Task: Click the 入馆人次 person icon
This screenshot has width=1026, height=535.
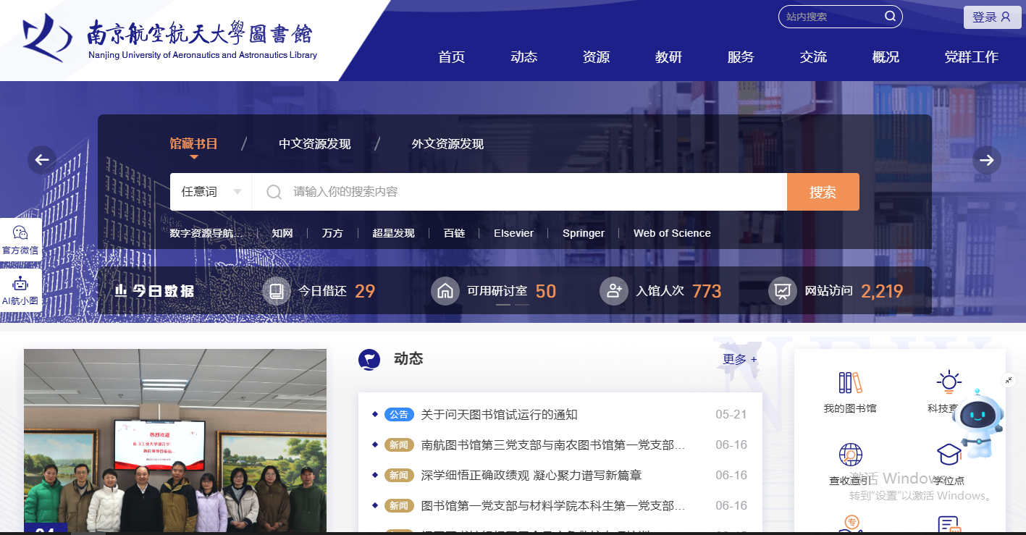Action: pyautogui.click(x=614, y=291)
